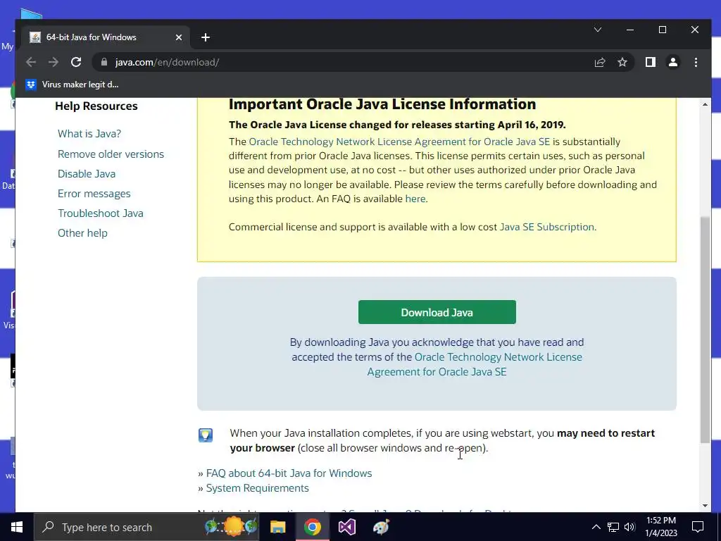Open license agreement link below download button
This screenshot has width=721, height=541.
click(437, 364)
